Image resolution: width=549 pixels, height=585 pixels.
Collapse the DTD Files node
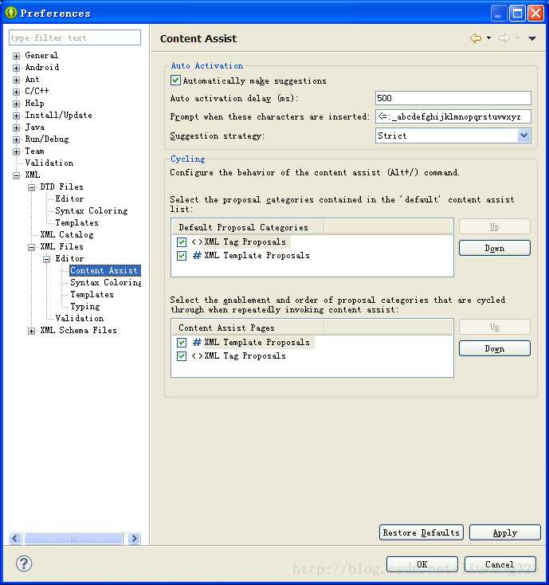[31, 187]
